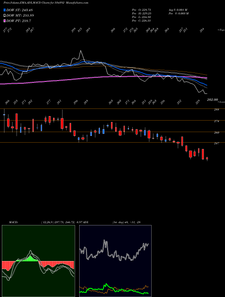Click the 247 price level label
The image size is (225, 297).
tap(216, 144)
